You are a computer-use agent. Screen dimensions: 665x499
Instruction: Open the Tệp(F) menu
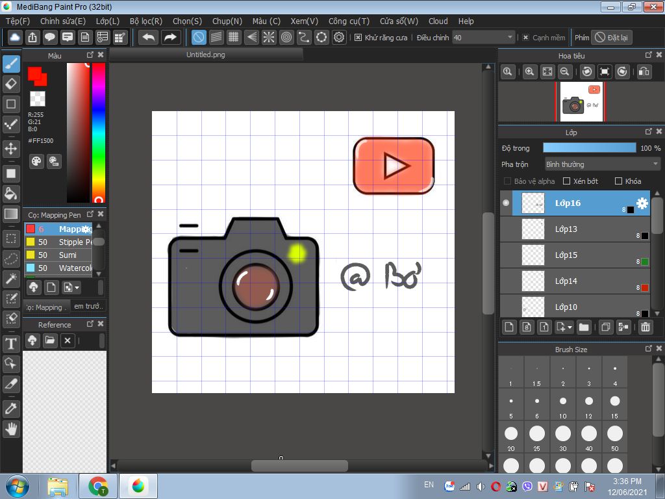18,21
